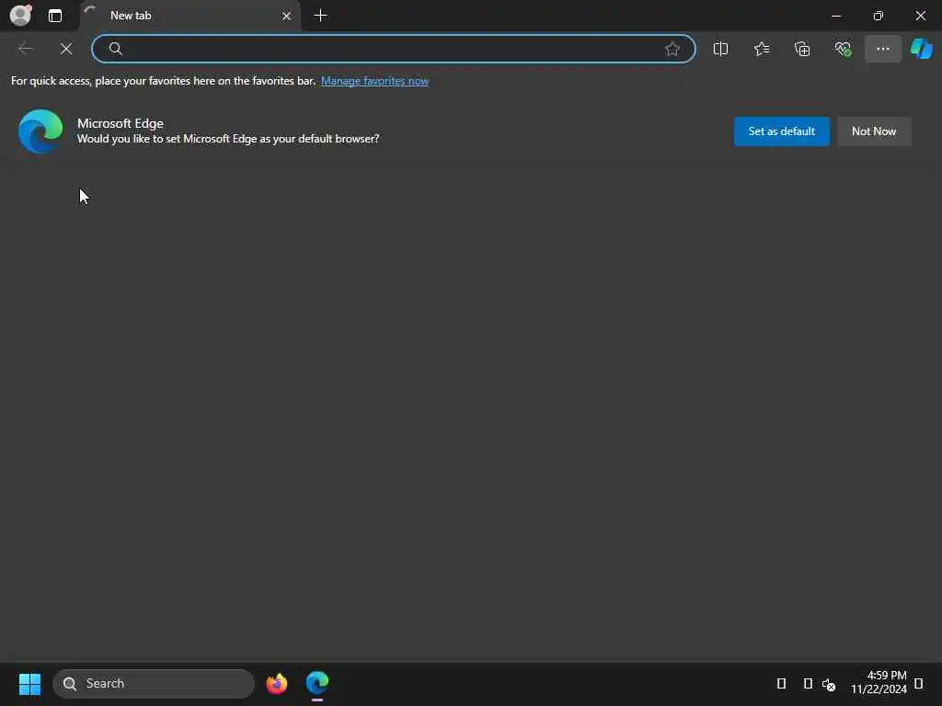Open the Windows Start menu
Image resolution: width=942 pixels, height=706 pixels.
[29, 684]
